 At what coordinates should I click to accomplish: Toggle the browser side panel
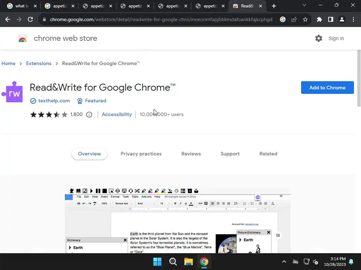331,20
